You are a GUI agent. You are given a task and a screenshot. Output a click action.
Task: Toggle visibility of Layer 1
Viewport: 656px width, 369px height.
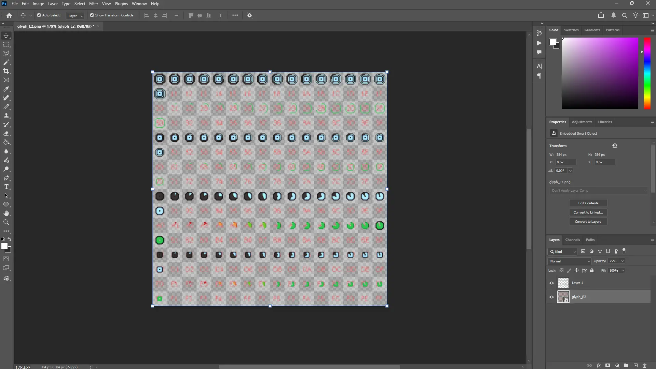pos(551,283)
